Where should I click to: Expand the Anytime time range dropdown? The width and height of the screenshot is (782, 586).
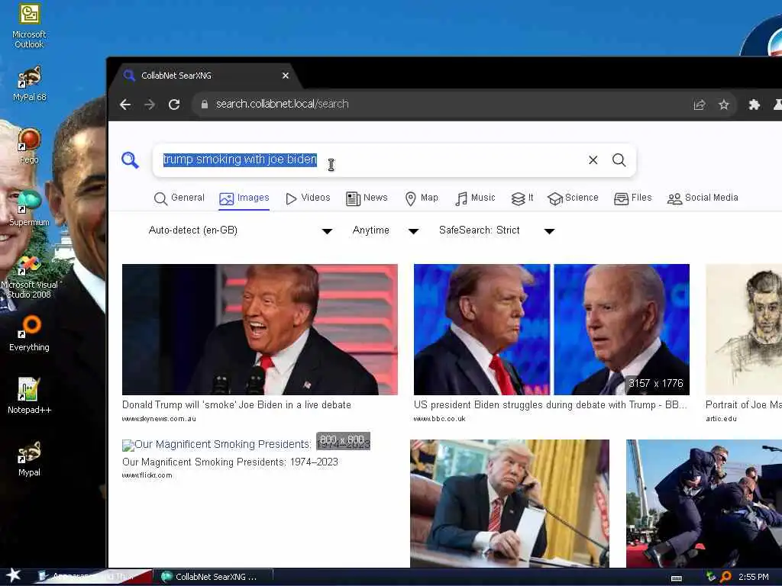tap(385, 230)
